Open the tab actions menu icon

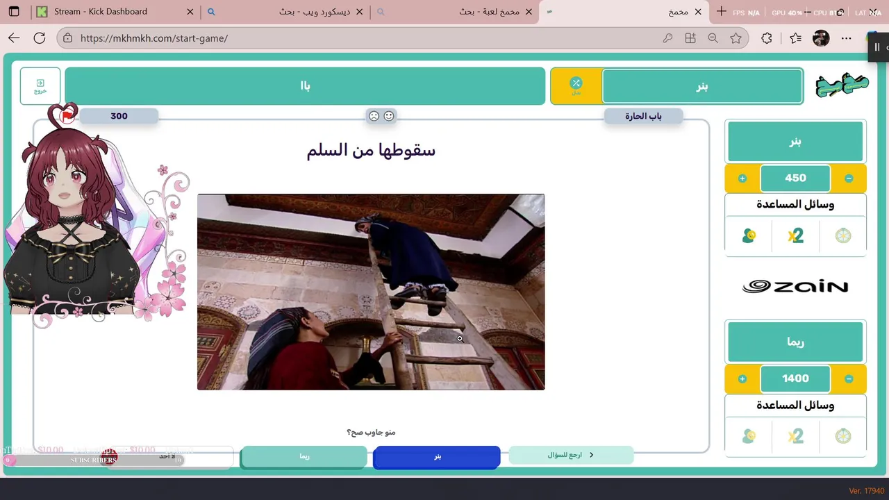pos(14,12)
